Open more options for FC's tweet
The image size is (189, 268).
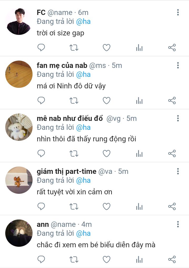pyautogui.click(x=178, y=13)
